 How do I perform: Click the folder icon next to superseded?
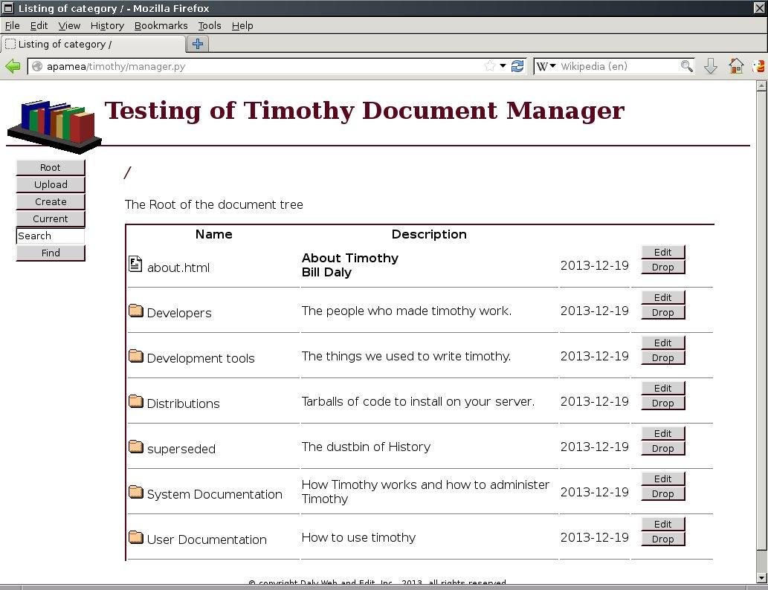pyautogui.click(x=136, y=446)
